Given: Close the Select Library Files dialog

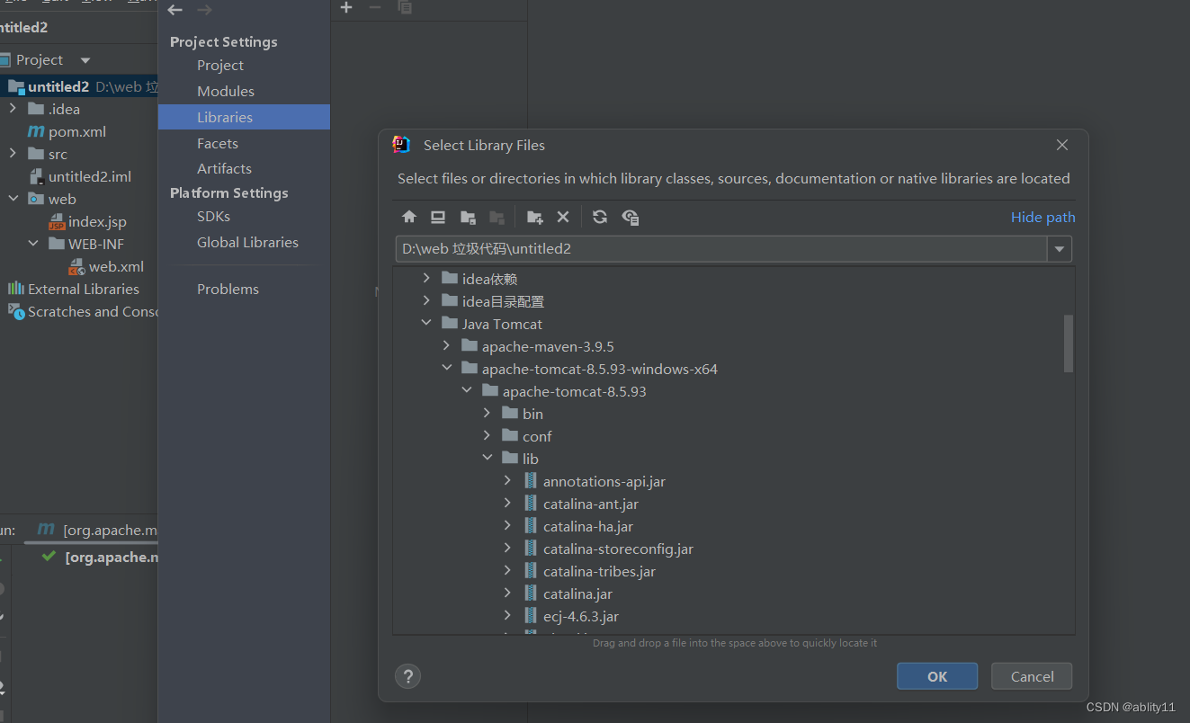Looking at the screenshot, I should coord(1062,145).
